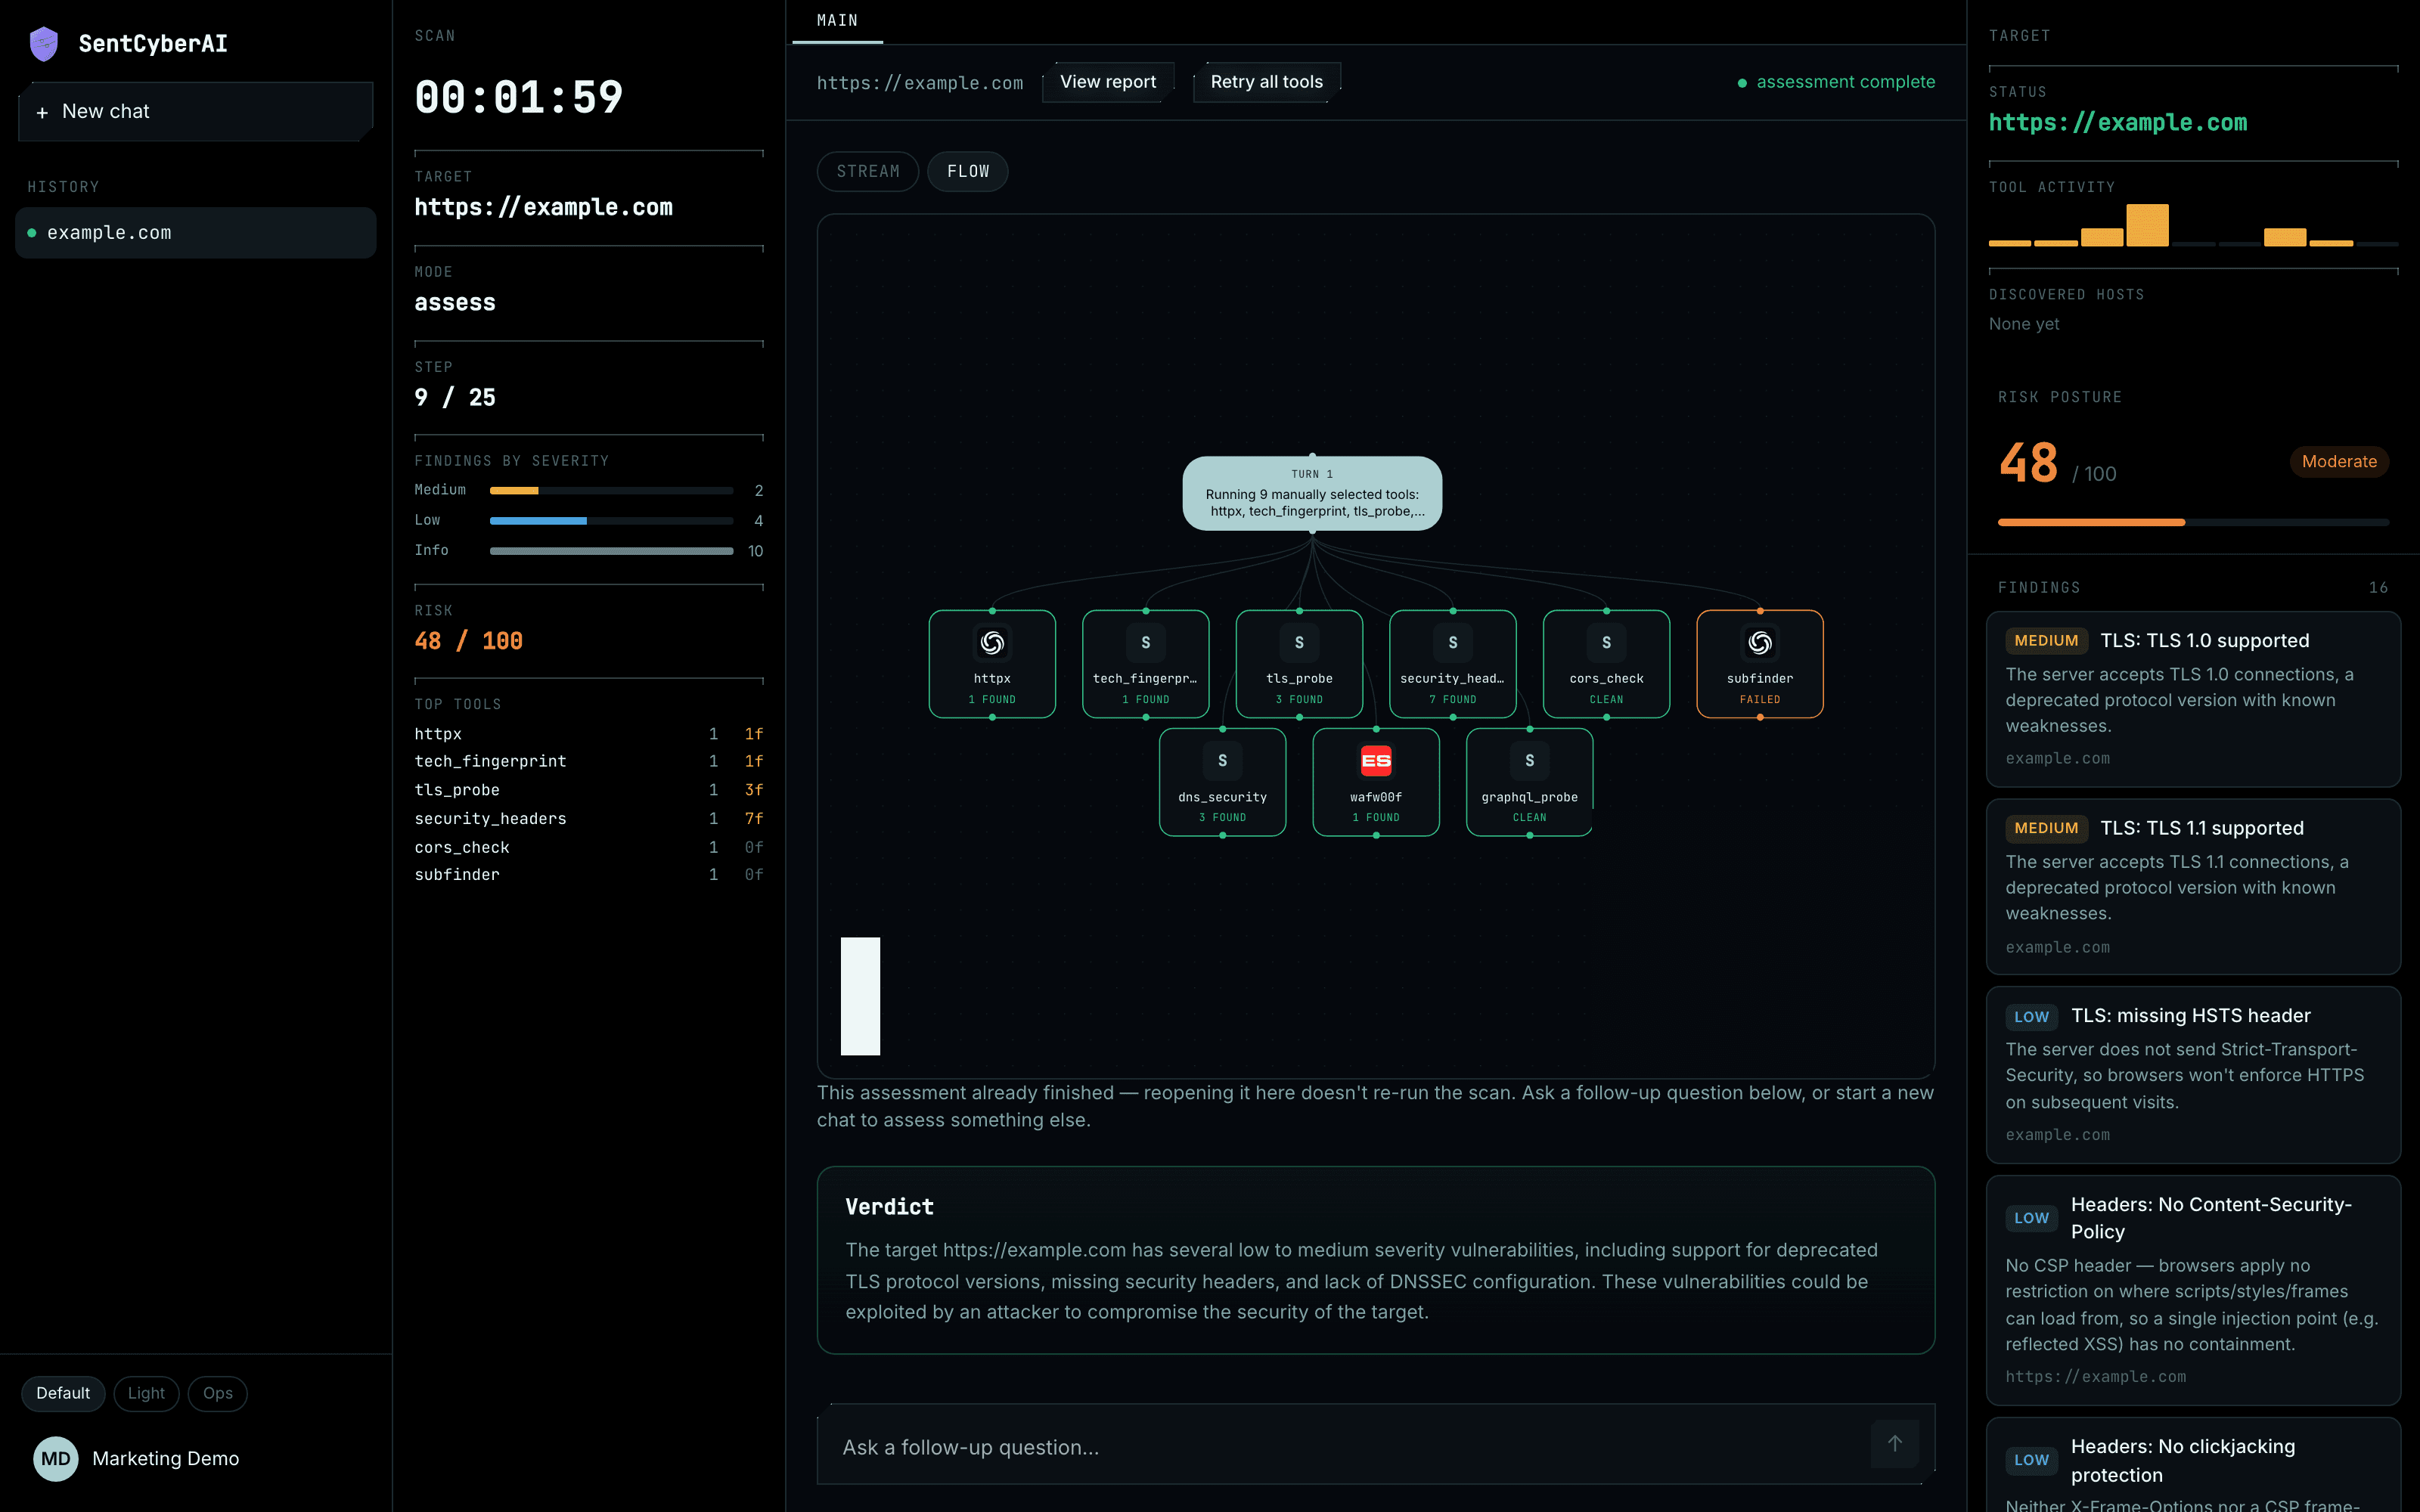Image resolution: width=2420 pixels, height=1512 pixels.
Task: Select the security_headers node icon
Action: click(x=1452, y=642)
